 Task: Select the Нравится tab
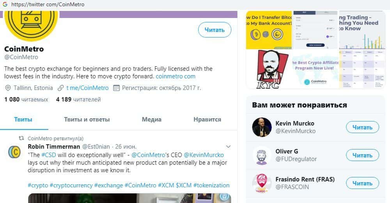tap(207, 119)
